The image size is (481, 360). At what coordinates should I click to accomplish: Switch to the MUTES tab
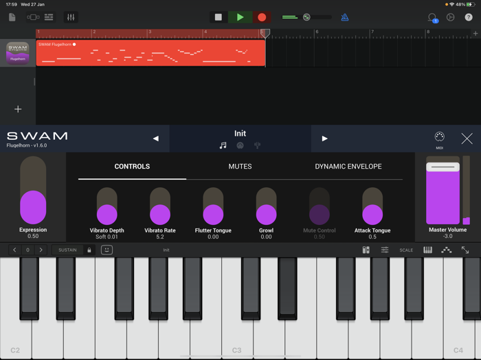(240, 167)
